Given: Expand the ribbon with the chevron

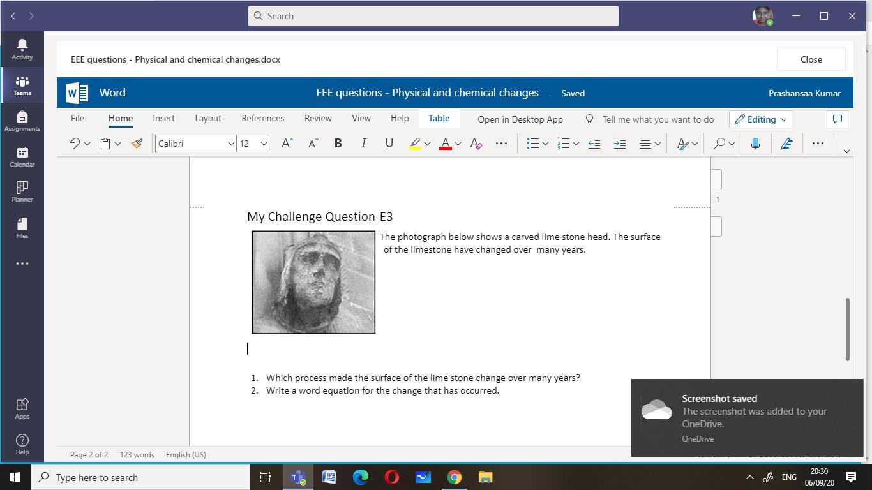Looking at the screenshot, I should (847, 151).
